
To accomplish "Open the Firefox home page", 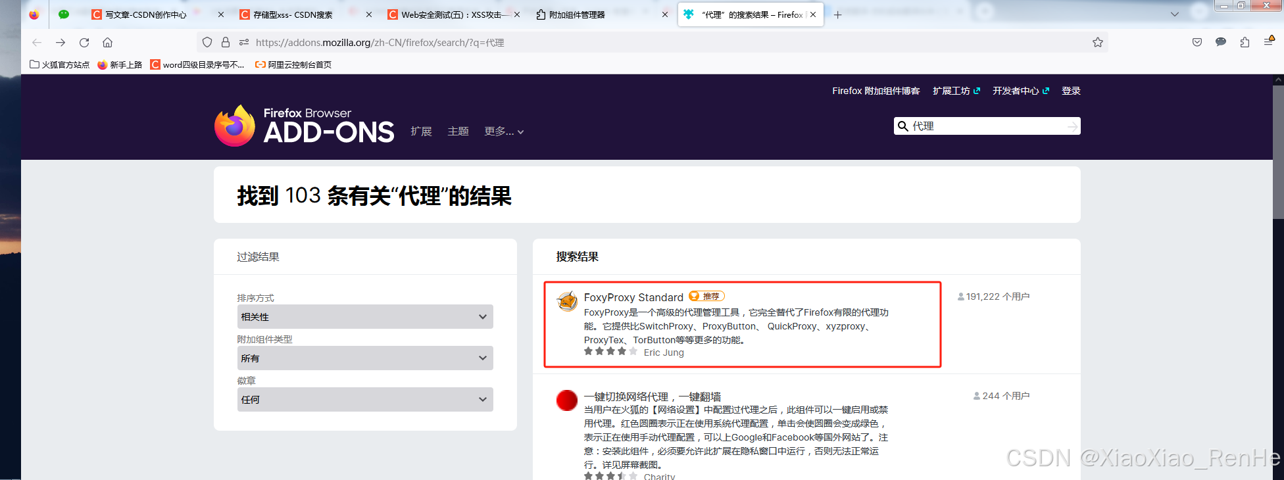I will tap(107, 42).
